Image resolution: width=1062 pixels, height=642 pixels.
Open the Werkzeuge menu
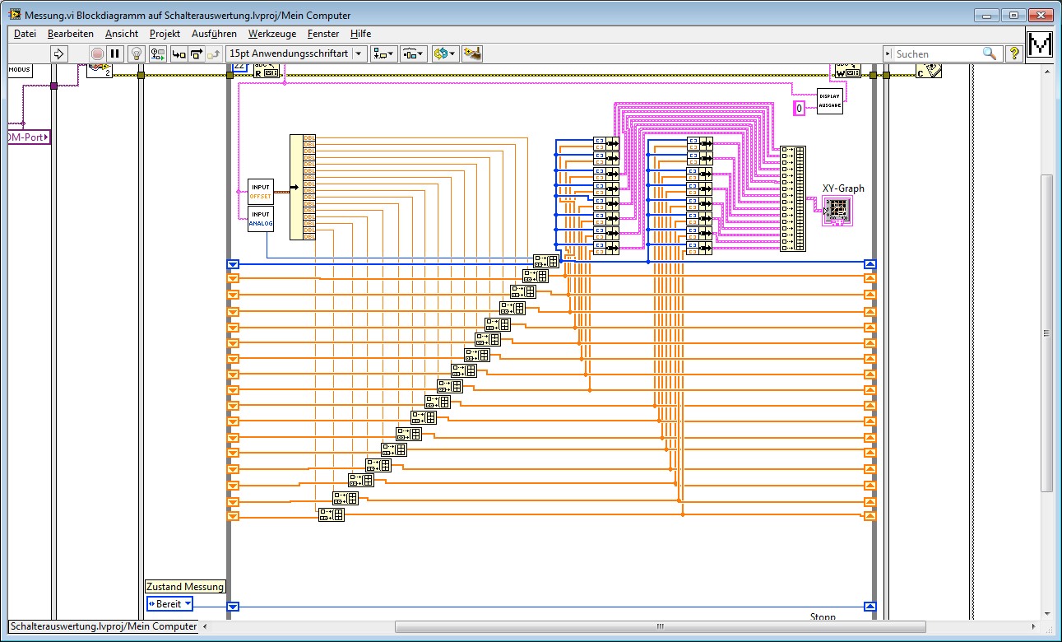click(x=271, y=34)
